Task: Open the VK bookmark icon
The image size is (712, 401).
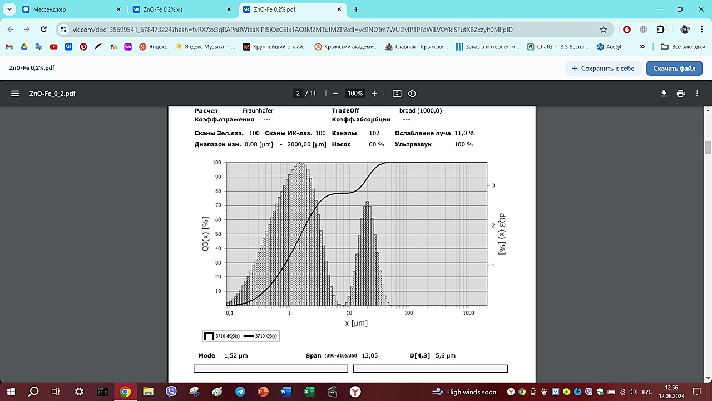Action: (68, 47)
